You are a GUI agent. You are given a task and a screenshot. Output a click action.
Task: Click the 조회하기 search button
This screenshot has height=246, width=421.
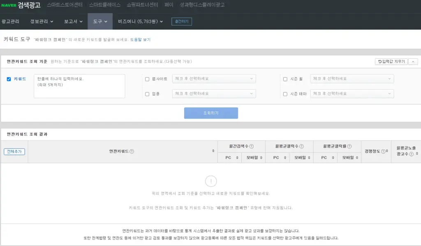(211, 113)
